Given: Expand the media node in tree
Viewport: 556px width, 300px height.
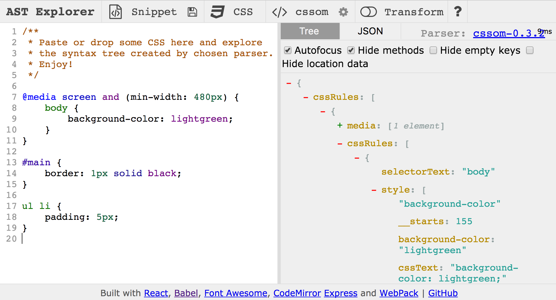Looking at the screenshot, I should 340,125.
